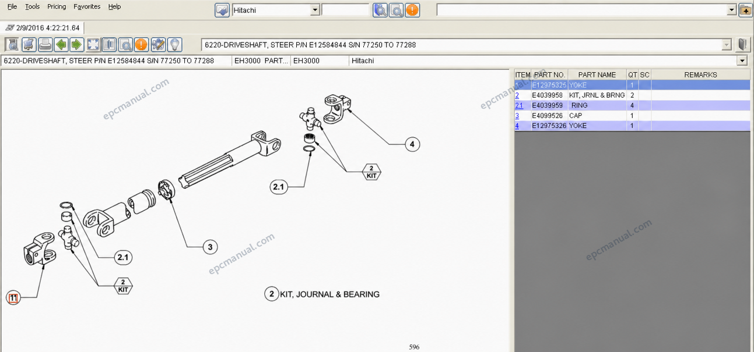This screenshot has height=352, width=754.
Task: Open the Hitachi catalog dropdown
Action: pyautogui.click(x=315, y=10)
